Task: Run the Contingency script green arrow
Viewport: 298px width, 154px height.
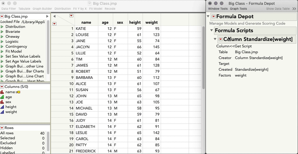Action: (x=2, y=46)
